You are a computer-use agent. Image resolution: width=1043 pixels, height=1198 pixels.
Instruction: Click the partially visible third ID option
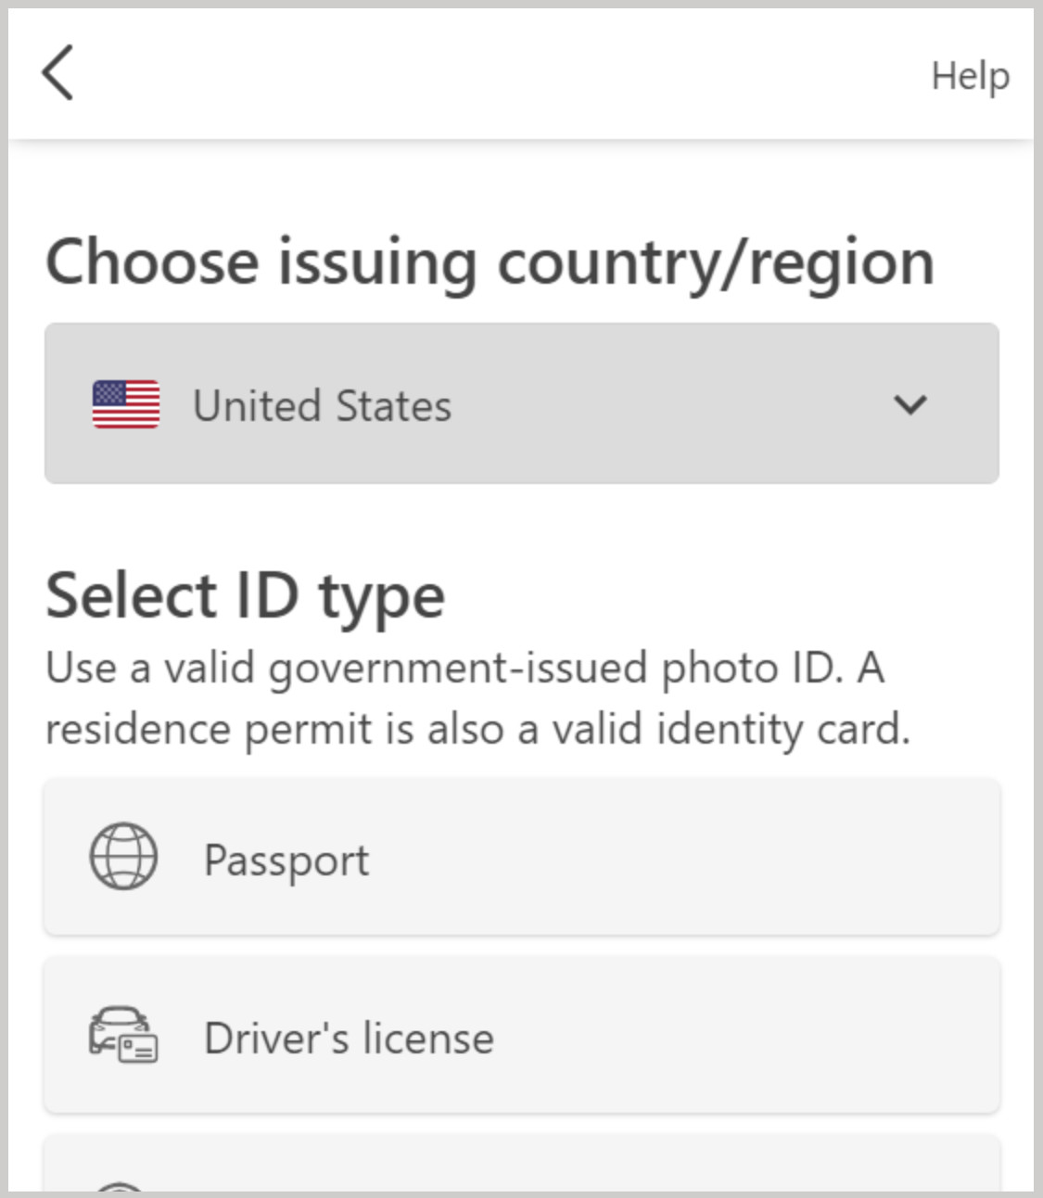[522, 1163]
